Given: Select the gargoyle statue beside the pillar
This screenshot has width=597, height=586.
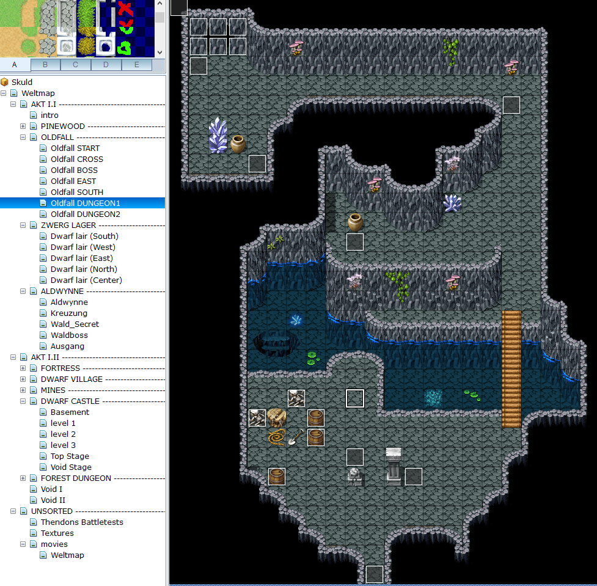Looking at the screenshot, I should pos(355,475).
